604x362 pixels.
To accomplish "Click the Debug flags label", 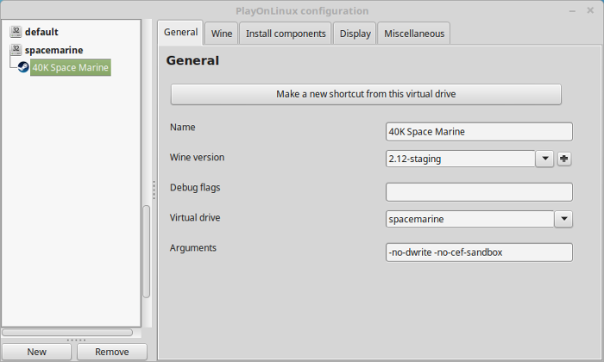I will (x=195, y=188).
